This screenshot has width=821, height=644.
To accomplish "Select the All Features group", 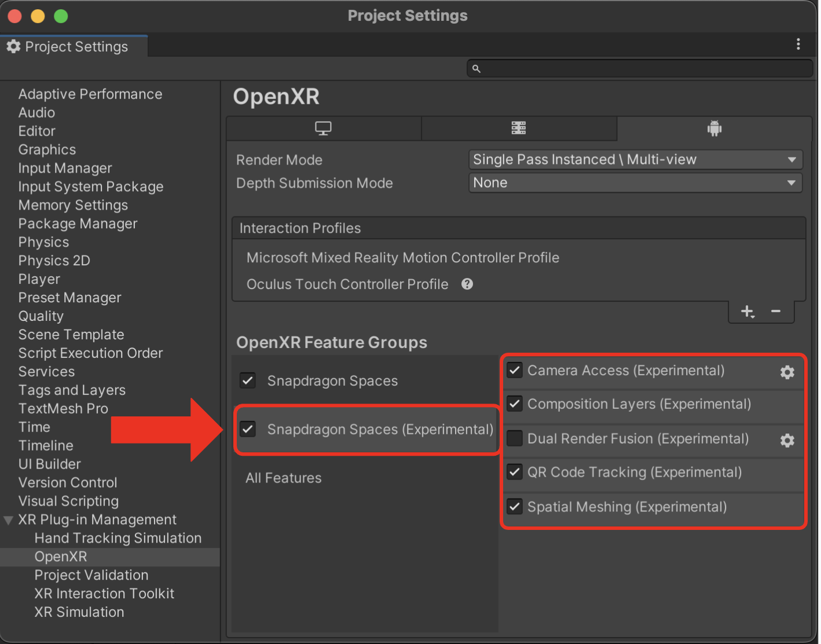I will click(x=283, y=478).
